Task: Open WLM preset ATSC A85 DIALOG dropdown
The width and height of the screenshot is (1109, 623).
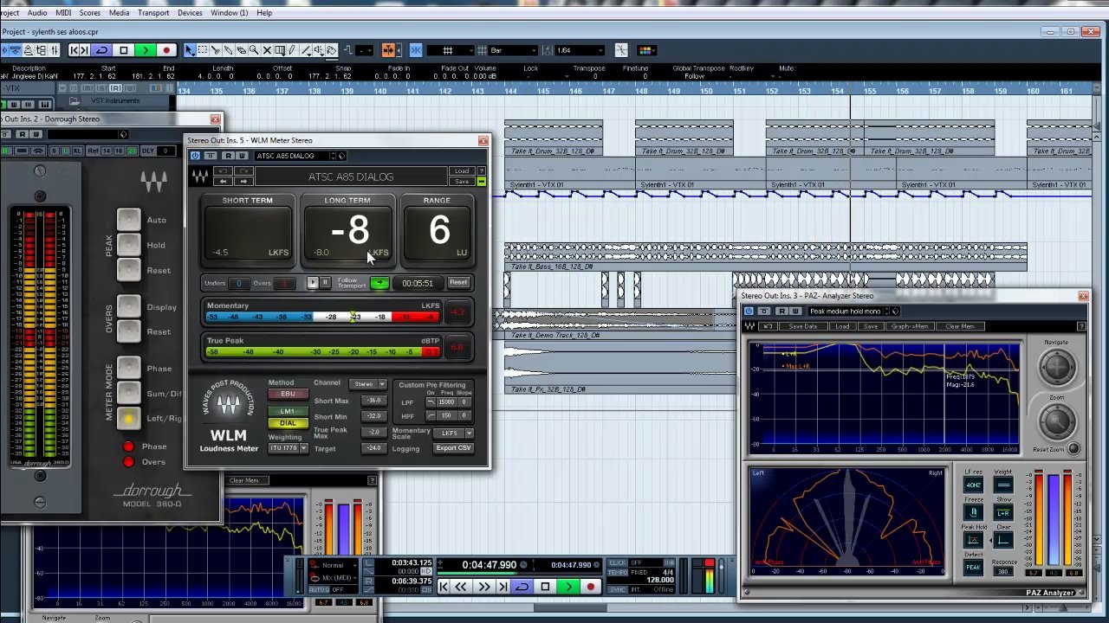Action: pyautogui.click(x=295, y=156)
